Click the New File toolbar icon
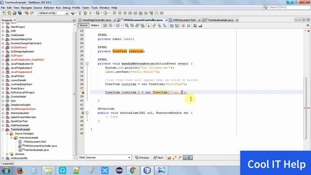This screenshot has width=311, height=175. [x=4, y=13]
